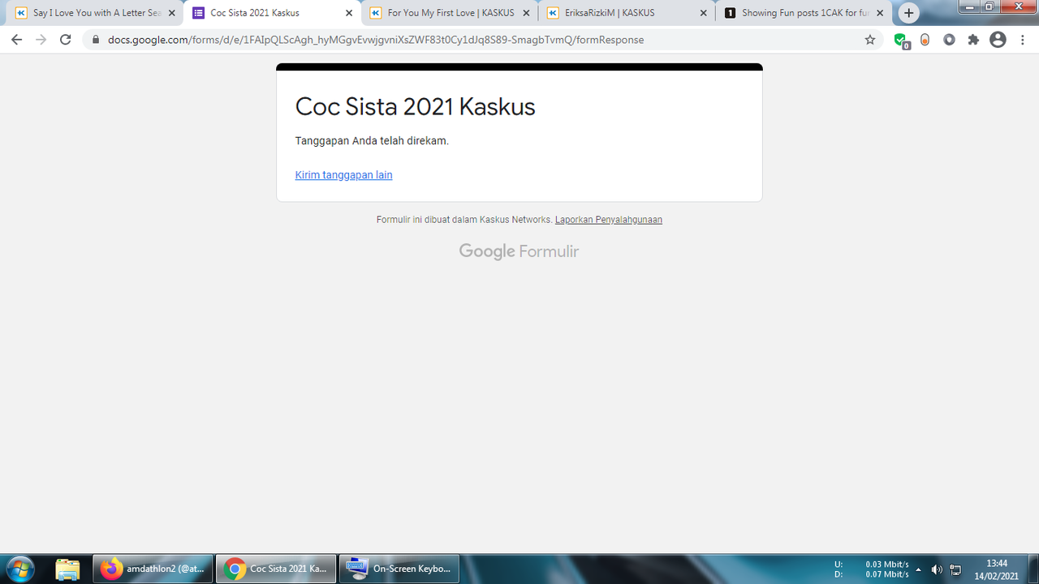Open the EriksaRizkiM KASKUS tab
This screenshot has width=1039, height=584.
click(x=627, y=13)
